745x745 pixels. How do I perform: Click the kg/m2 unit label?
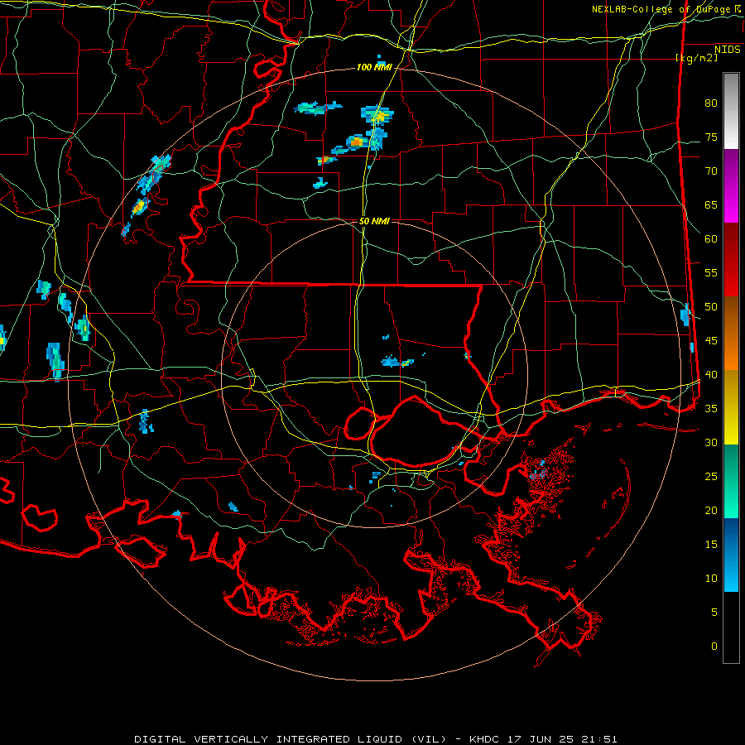tap(696, 58)
